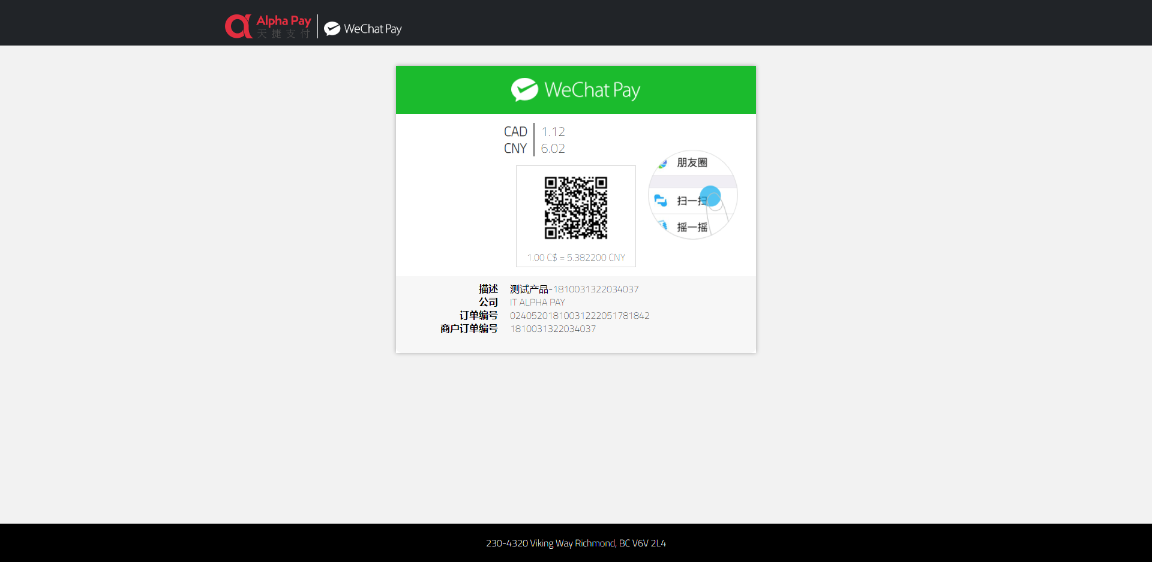Click the company name IT ALPHA PAY
This screenshot has width=1152, height=562.
click(x=538, y=303)
